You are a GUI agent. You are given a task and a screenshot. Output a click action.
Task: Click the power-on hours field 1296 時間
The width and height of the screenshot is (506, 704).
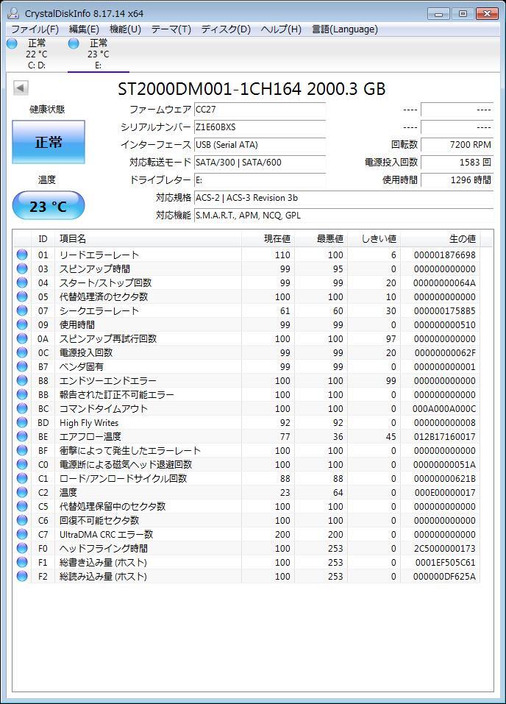(457, 180)
